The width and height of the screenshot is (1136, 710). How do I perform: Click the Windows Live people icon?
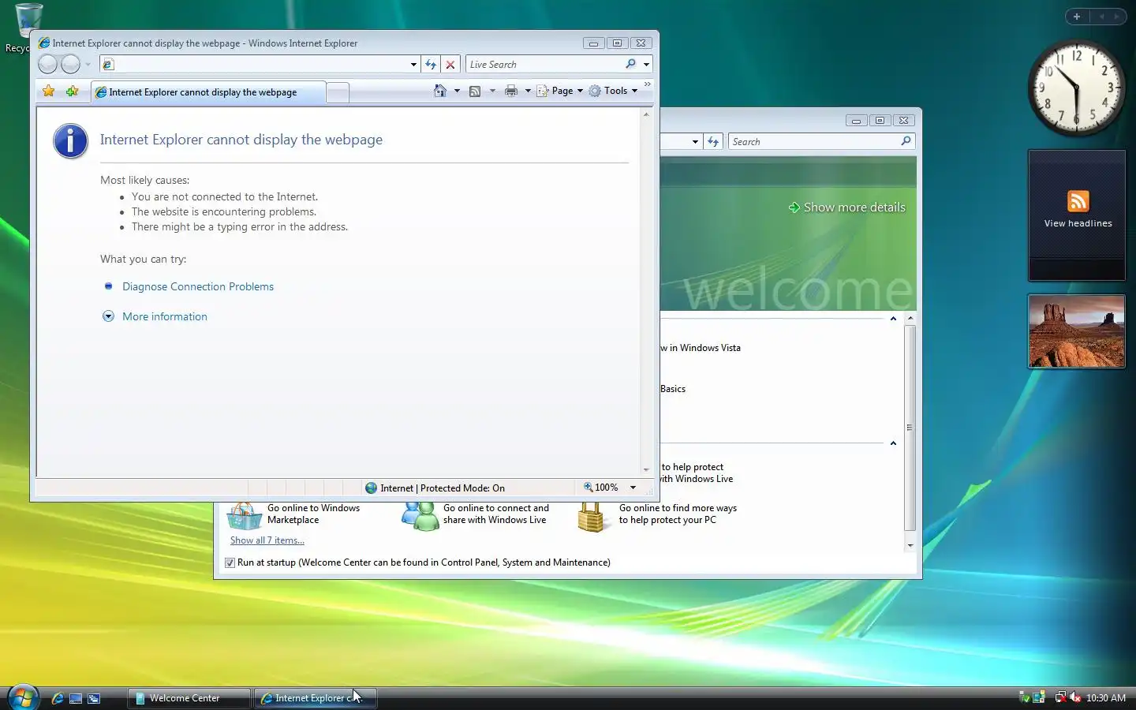[x=420, y=516]
